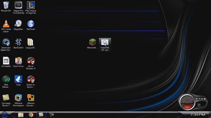Image resolution: width=211 pixels, height=118 pixels.
Task: Click the home icon on the gauge gadget
Action: (x=205, y=99)
